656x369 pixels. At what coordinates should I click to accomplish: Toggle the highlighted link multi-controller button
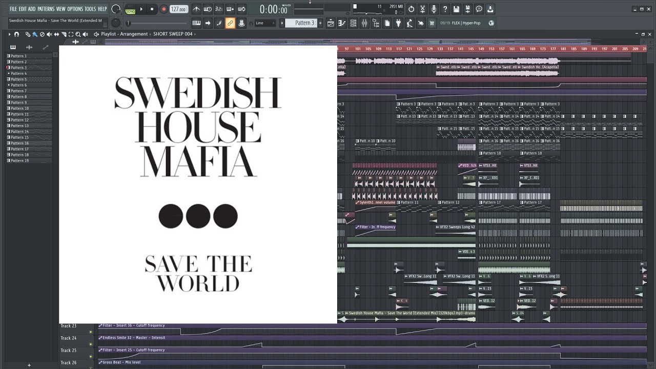pos(230,23)
